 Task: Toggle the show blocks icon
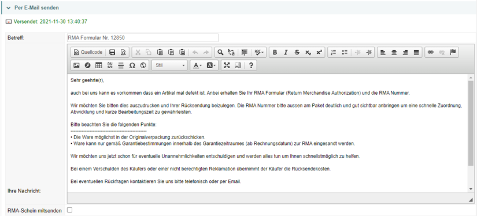point(238,65)
